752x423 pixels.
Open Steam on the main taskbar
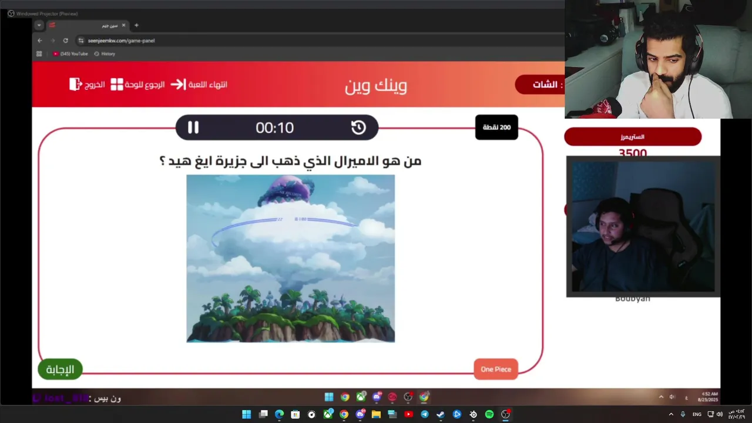441,414
